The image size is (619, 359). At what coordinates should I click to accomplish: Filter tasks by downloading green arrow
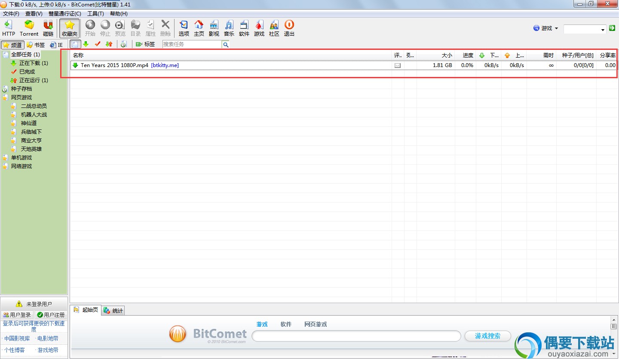[x=86, y=44]
